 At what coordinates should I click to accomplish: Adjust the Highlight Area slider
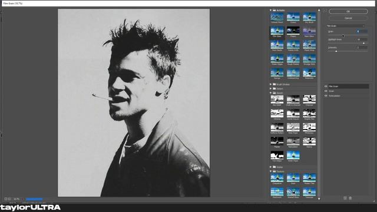click(x=348, y=43)
